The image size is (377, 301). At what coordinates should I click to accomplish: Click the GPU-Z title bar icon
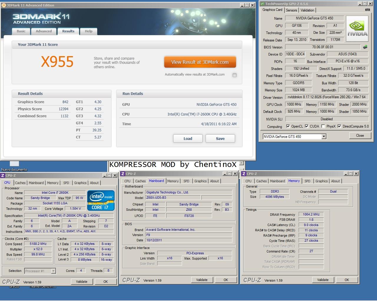click(262, 4)
